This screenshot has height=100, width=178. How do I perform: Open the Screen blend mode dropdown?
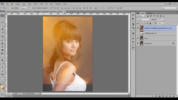(x=144, y=20)
